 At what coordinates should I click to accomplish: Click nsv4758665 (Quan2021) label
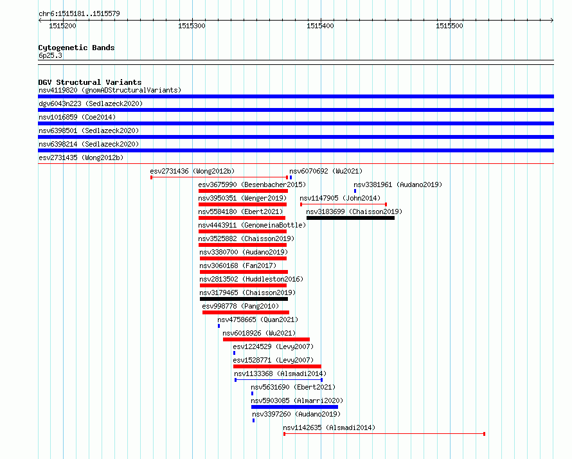258,319
